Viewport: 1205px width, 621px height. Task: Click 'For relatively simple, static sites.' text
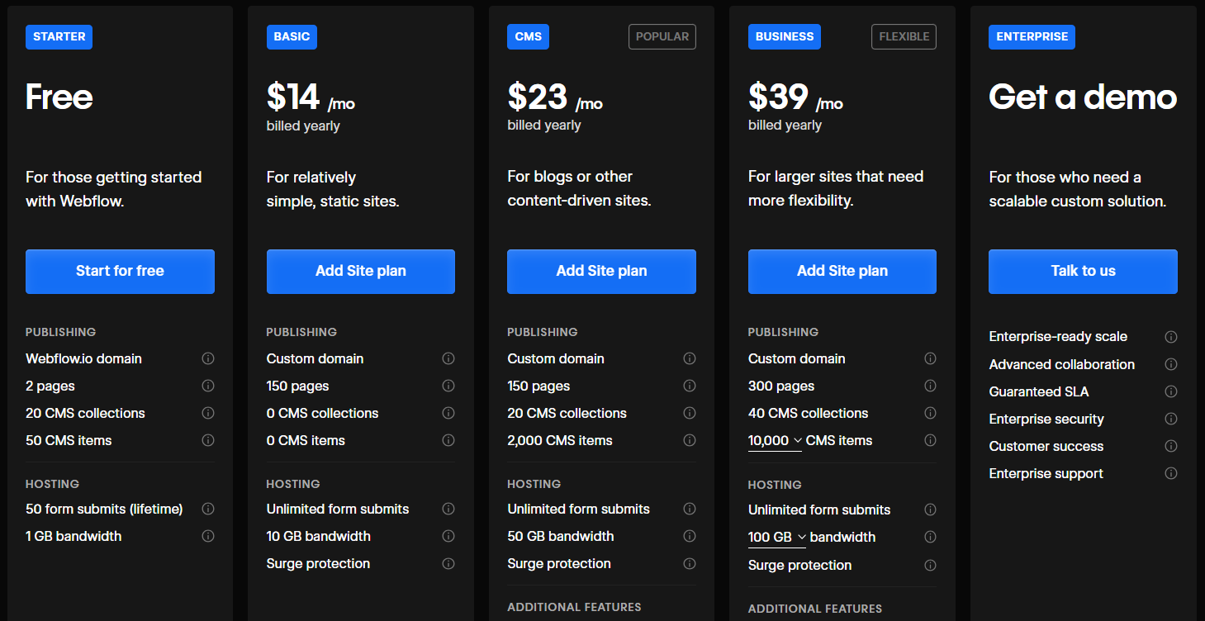[x=333, y=189]
